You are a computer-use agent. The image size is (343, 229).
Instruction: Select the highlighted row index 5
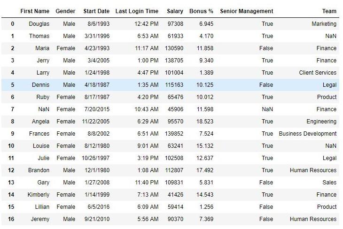coord(13,85)
